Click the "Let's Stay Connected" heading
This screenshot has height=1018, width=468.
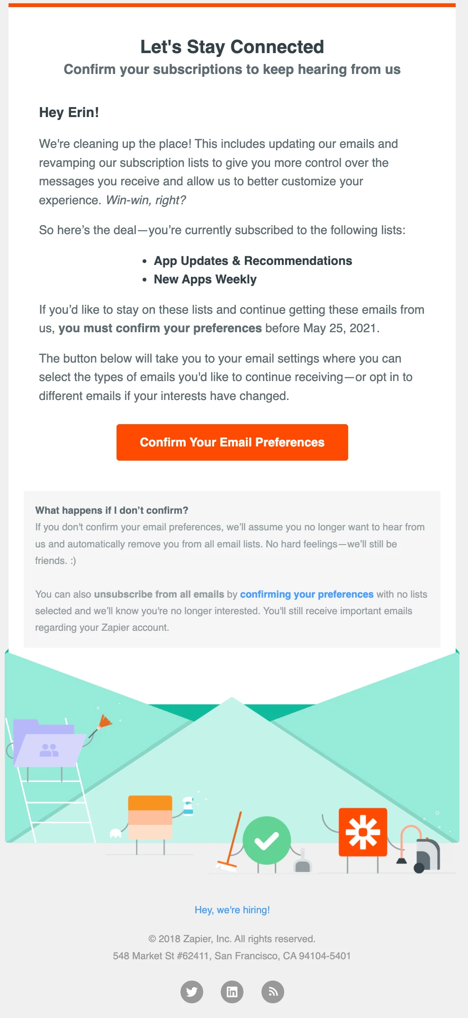pos(232,47)
